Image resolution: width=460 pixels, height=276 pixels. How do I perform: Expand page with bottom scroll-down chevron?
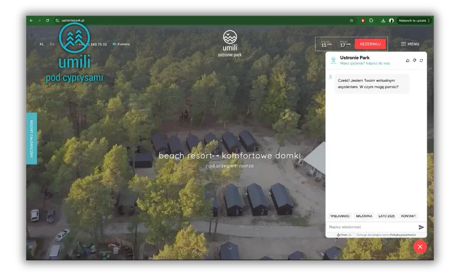point(229,248)
